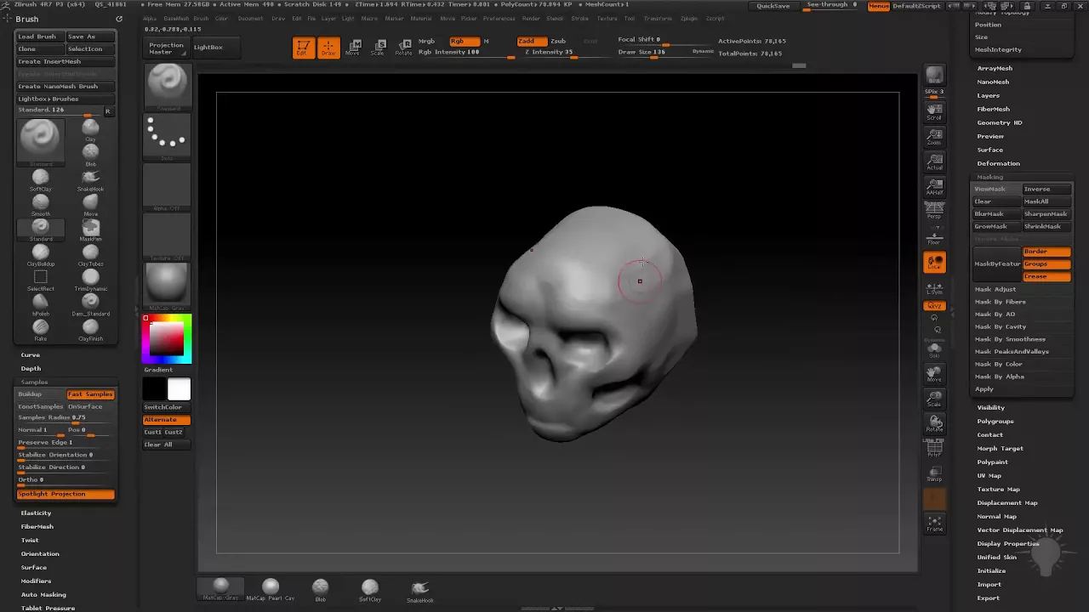Image resolution: width=1089 pixels, height=612 pixels.
Task: Click the Frame mesh icon
Action: [934, 524]
